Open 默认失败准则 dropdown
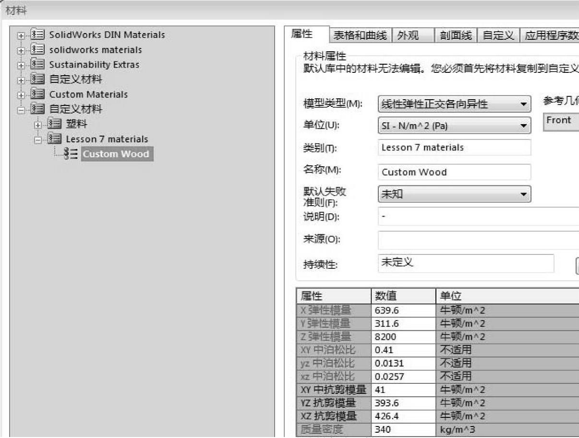This screenshot has width=579, height=438. point(454,194)
